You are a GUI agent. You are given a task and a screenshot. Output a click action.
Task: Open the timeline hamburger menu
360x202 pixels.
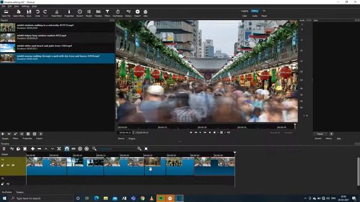click(x=4, y=149)
